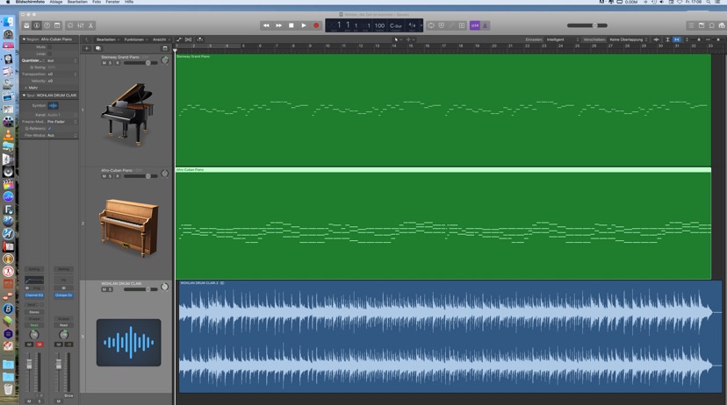
Task: Click the Stop transport button
Action: [x=292, y=25]
